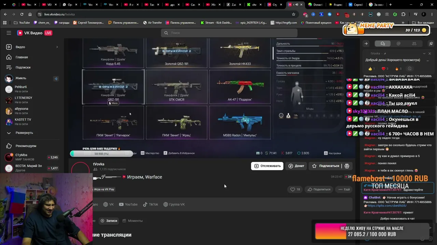The height and width of the screenshot is (245, 437).
Task: Open the pinned message three-dots menu
Action: [428, 60]
